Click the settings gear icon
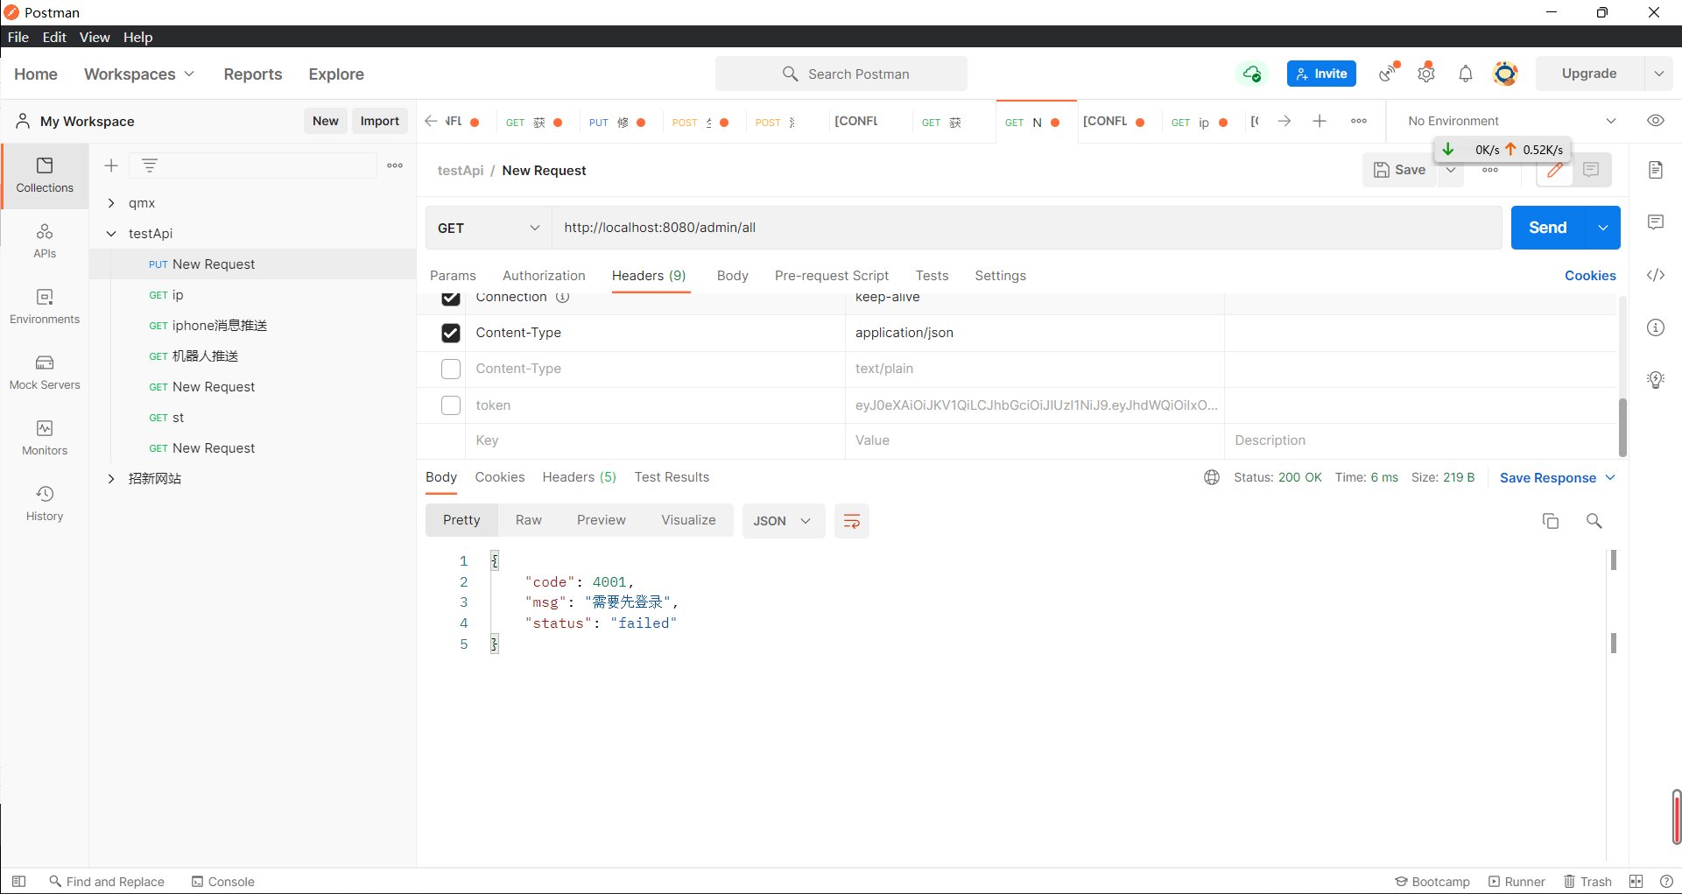1682x894 pixels. point(1426,74)
